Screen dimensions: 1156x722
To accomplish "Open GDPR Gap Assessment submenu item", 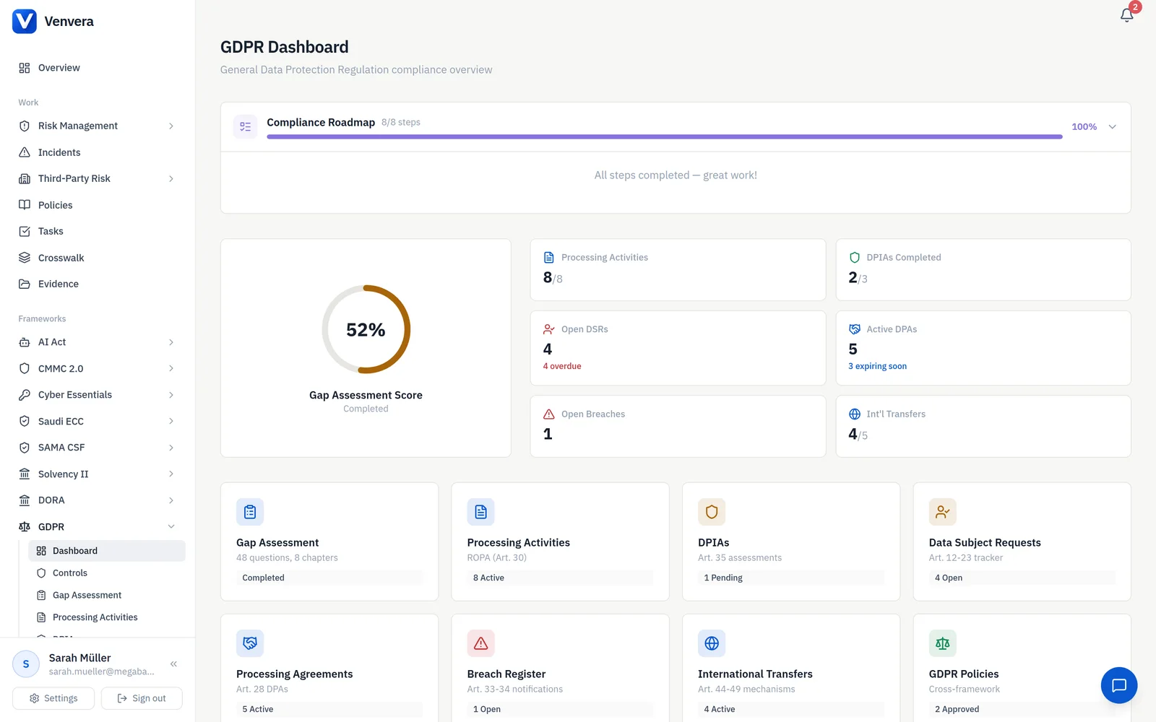I will pyautogui.click(x=107, y=595).
